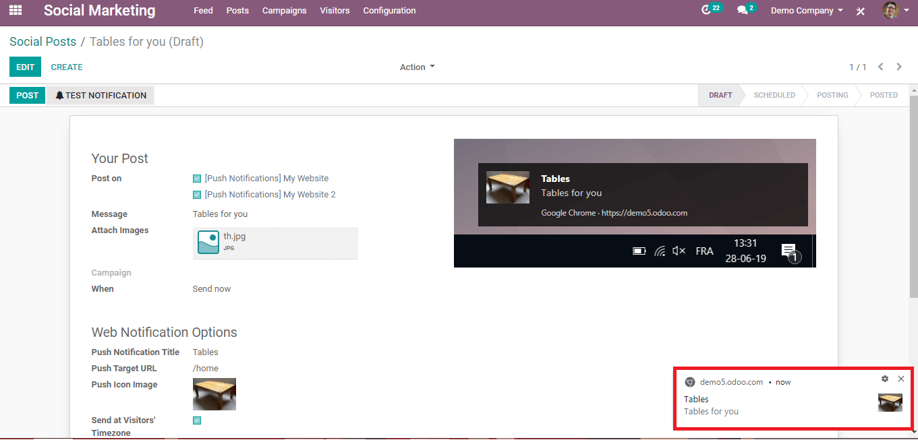Click the 13:31 clock in preview taskbar
Viewport: 918px width, 440px height.
[x=745, y=243]
